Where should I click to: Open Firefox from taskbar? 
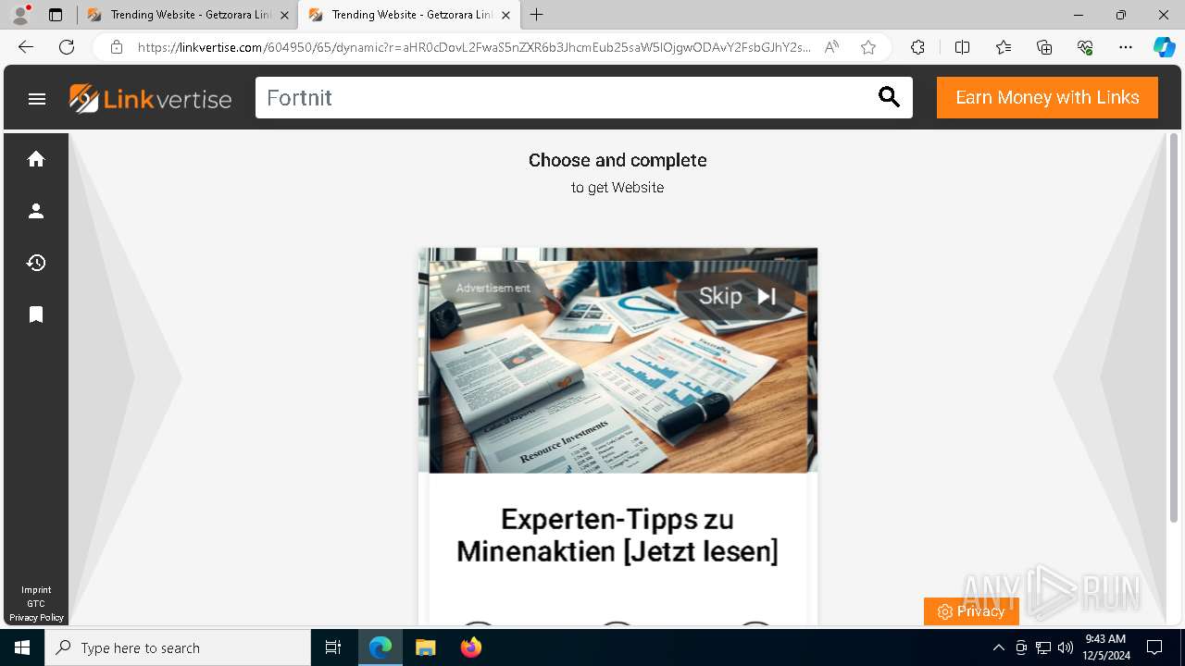pos(471,647)
